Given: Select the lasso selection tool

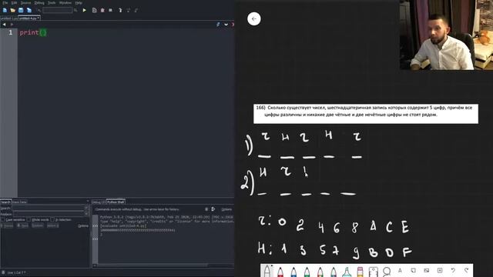Looking at the screenshot, I should (x=387, y=272).
